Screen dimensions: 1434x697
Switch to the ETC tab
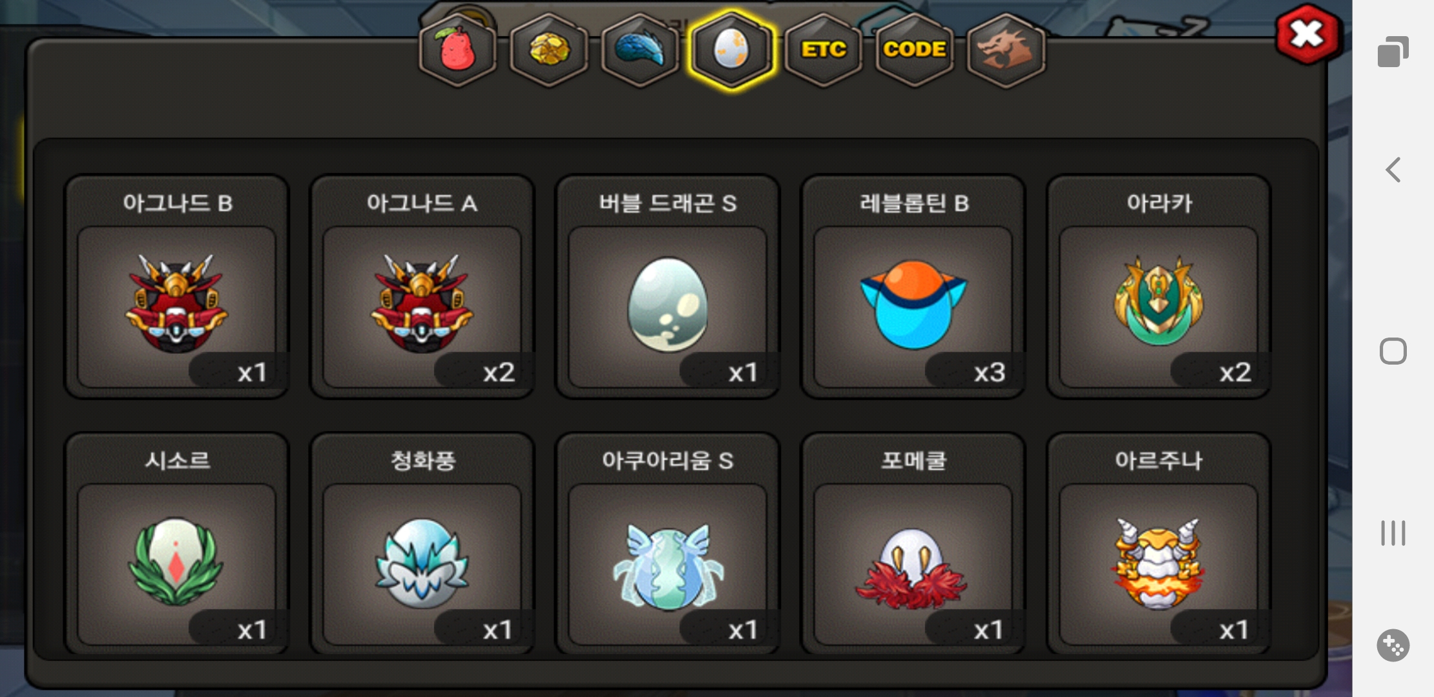tap(824, 50)
